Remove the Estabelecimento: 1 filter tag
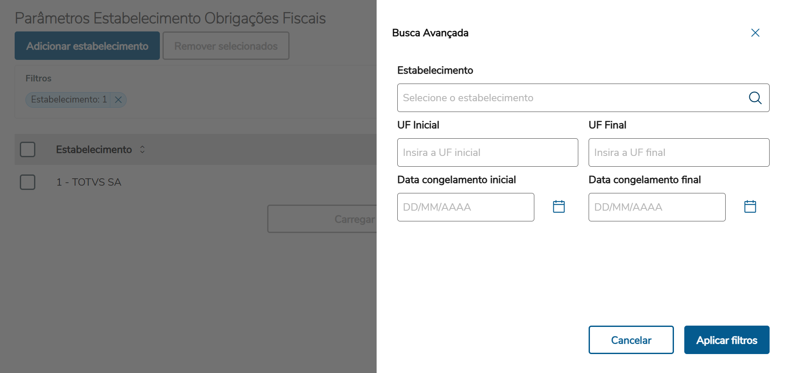Screen dimensions: 789x373 coord(118,100)
